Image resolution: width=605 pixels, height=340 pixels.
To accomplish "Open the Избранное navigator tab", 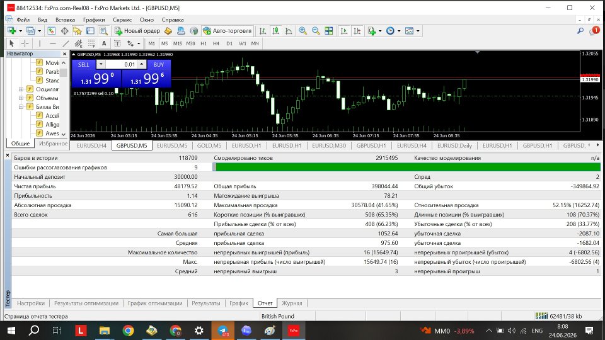I will [x=53, y=144].
